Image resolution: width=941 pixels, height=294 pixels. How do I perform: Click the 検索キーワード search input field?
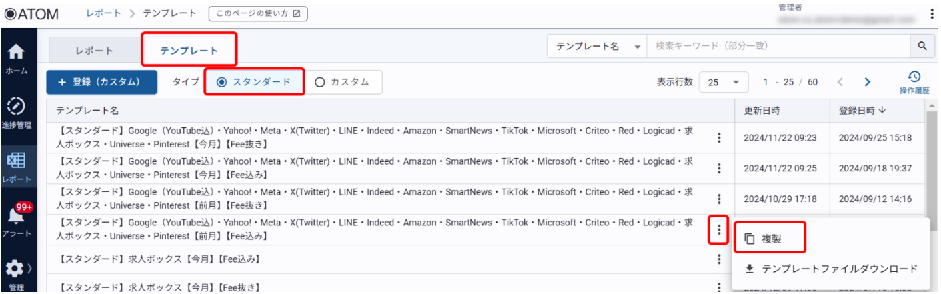778,46
